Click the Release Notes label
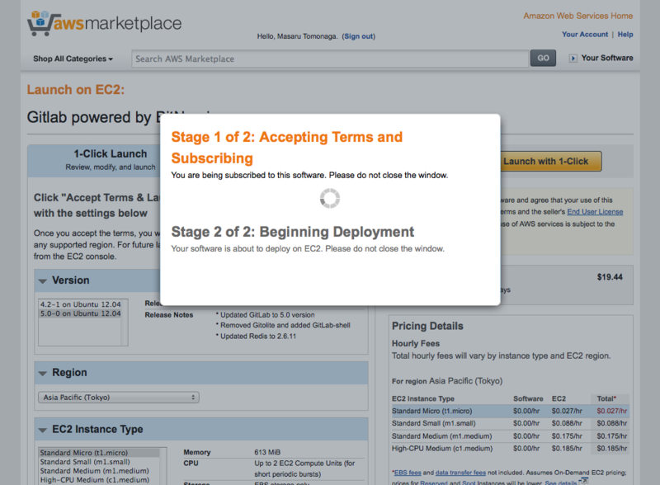The image size is (660, 485). [x=169, y=315]
